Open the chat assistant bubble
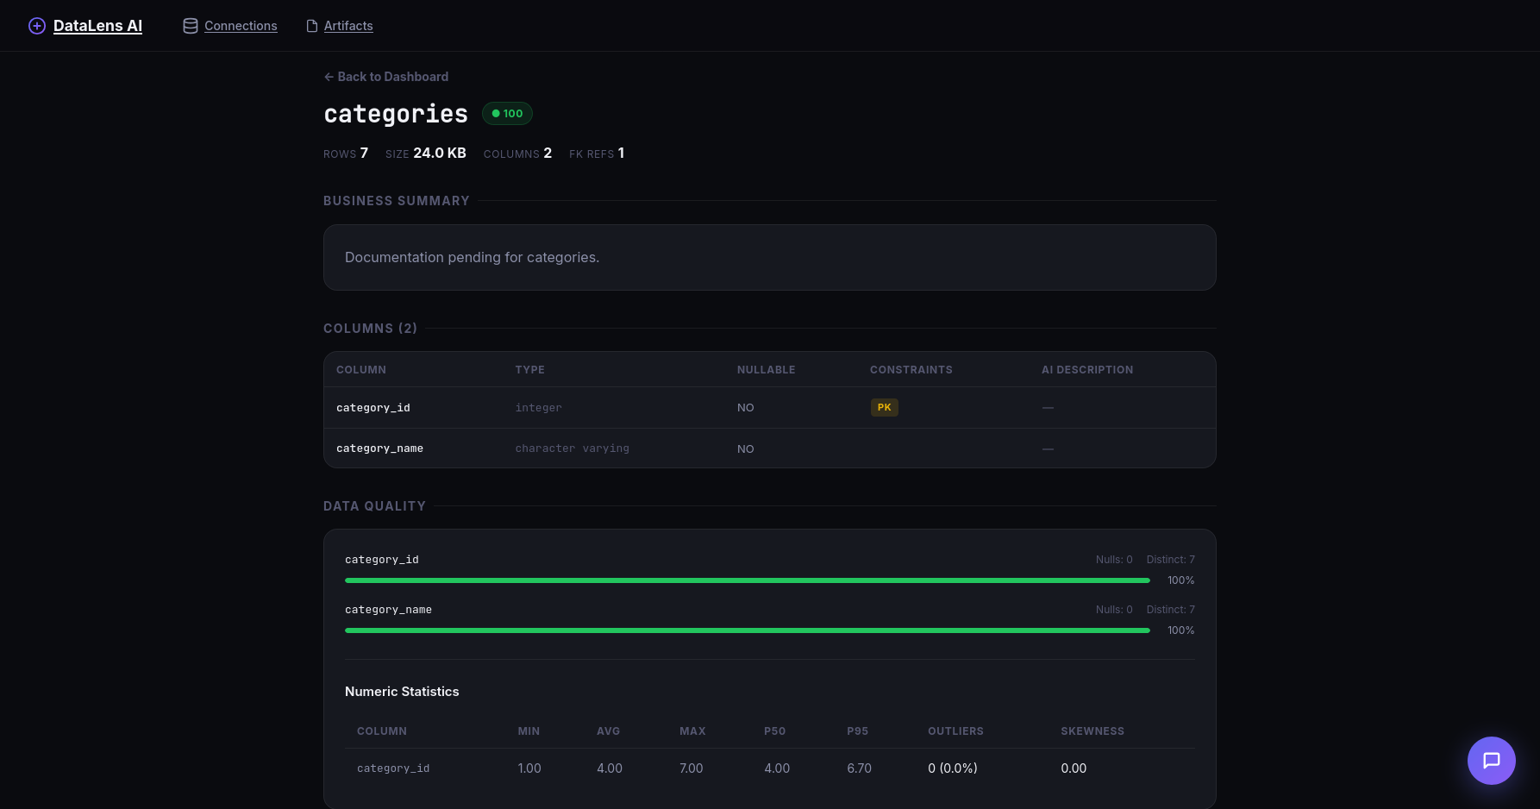The height and width of the screenshot is (809, 1540). (x=1491, y=760)
